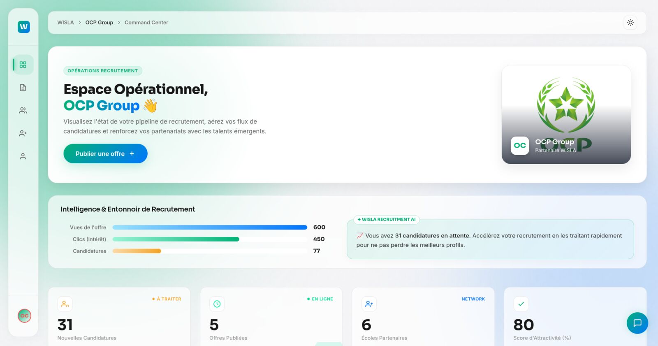
Task: Click WISLA in the breadcrumb
Action: tap(65, 23)
